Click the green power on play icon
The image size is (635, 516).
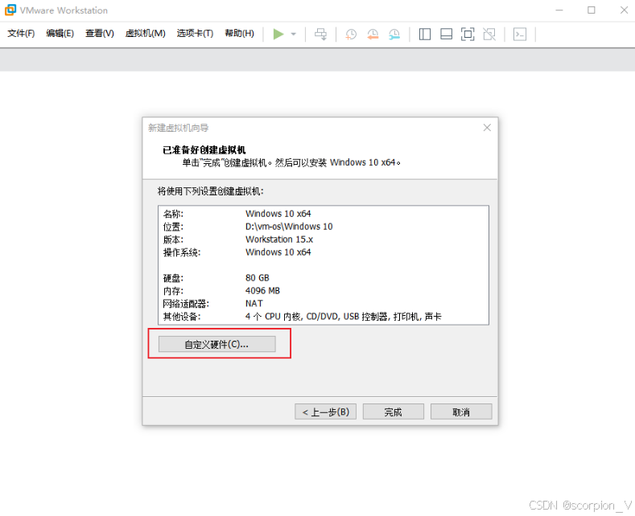pos(278,34)
